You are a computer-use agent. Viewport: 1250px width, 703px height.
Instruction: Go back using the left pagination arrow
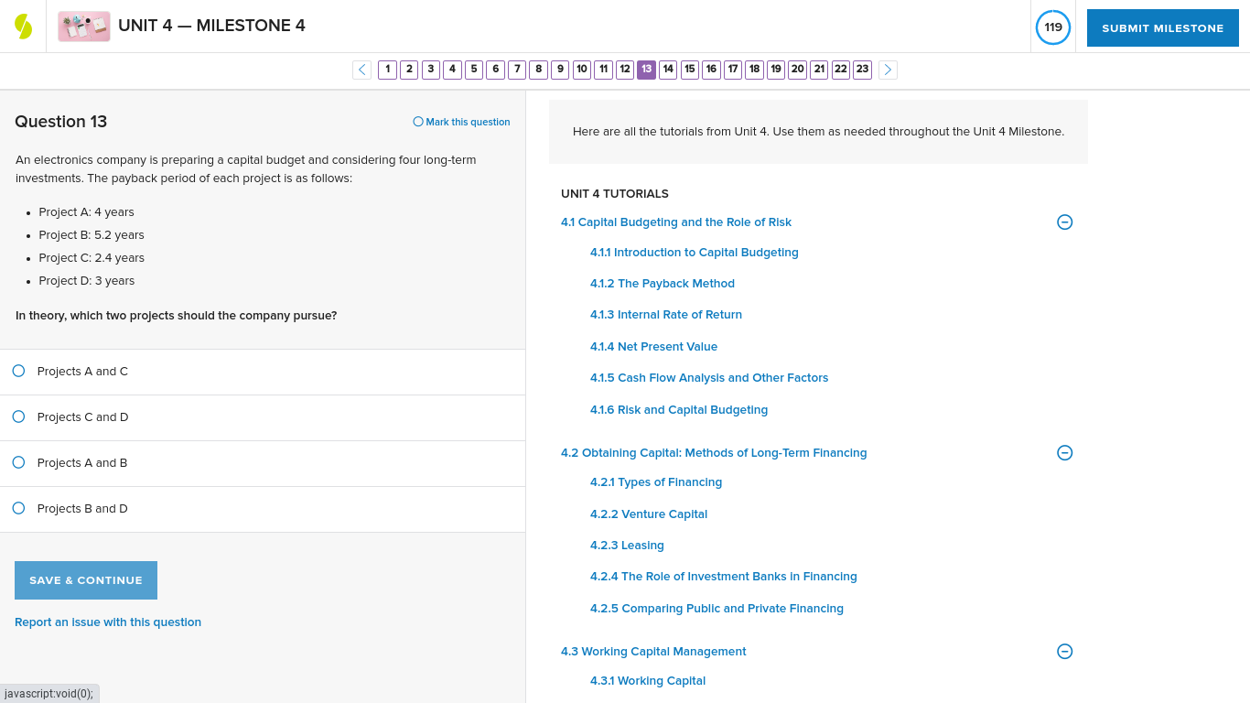click(361, 70)
